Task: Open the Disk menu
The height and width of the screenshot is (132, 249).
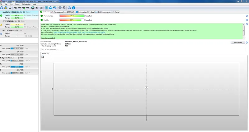Action: [6, 4]
